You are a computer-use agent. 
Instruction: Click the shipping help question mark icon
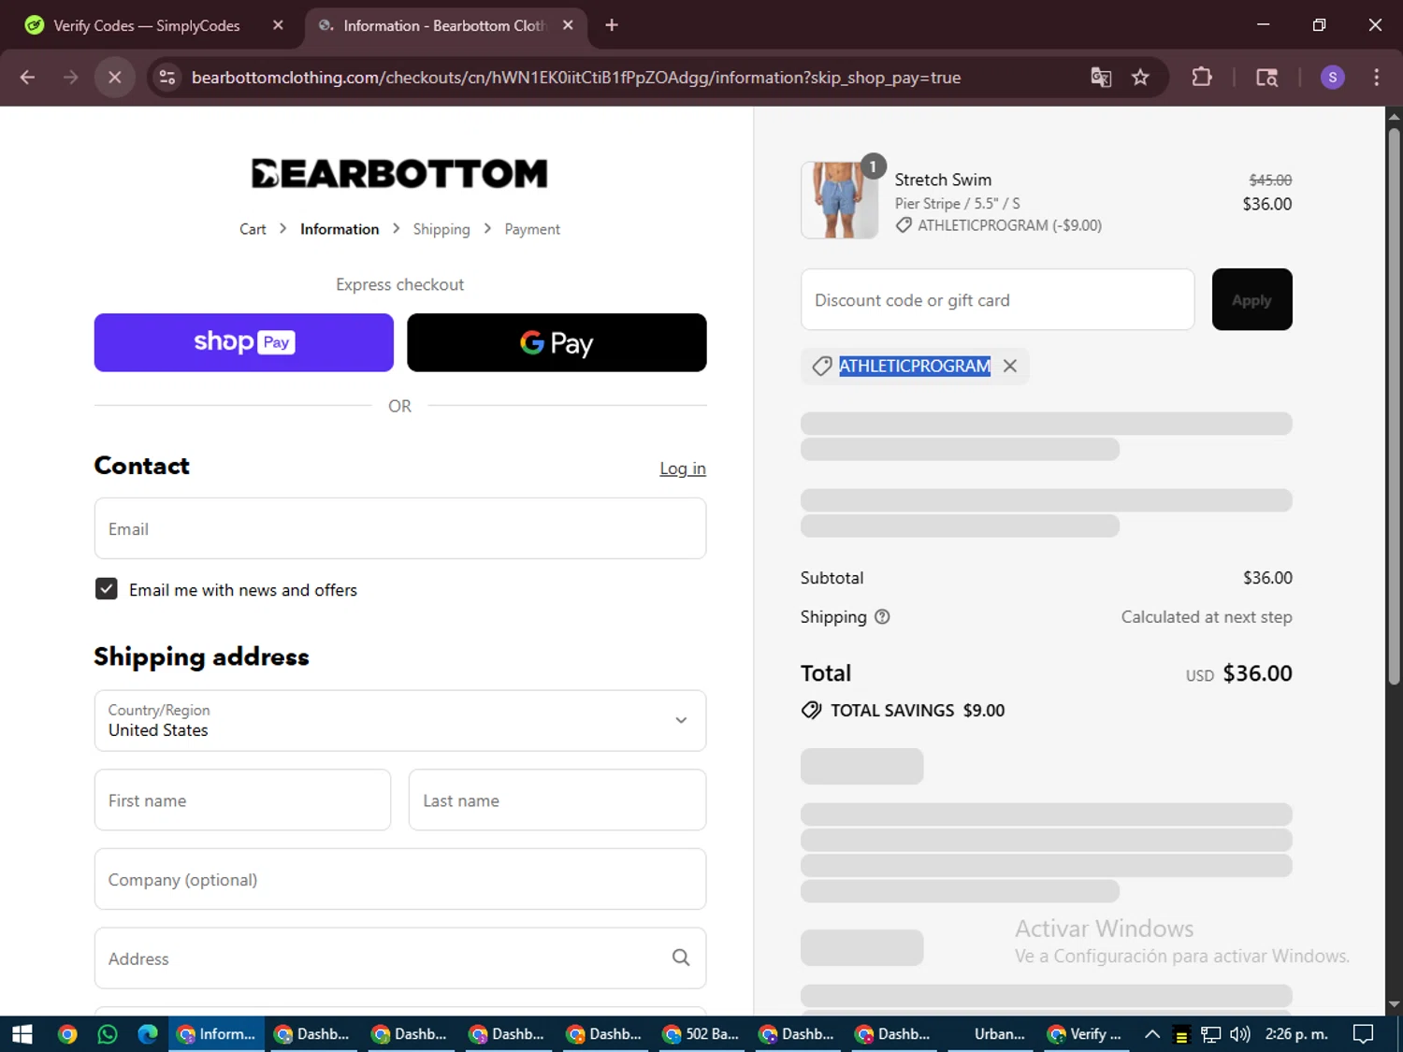point(882,617)
